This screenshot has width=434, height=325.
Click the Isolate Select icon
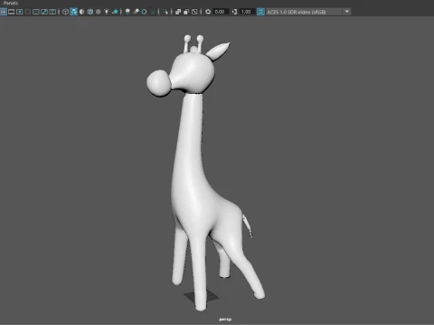pos(165,12)
